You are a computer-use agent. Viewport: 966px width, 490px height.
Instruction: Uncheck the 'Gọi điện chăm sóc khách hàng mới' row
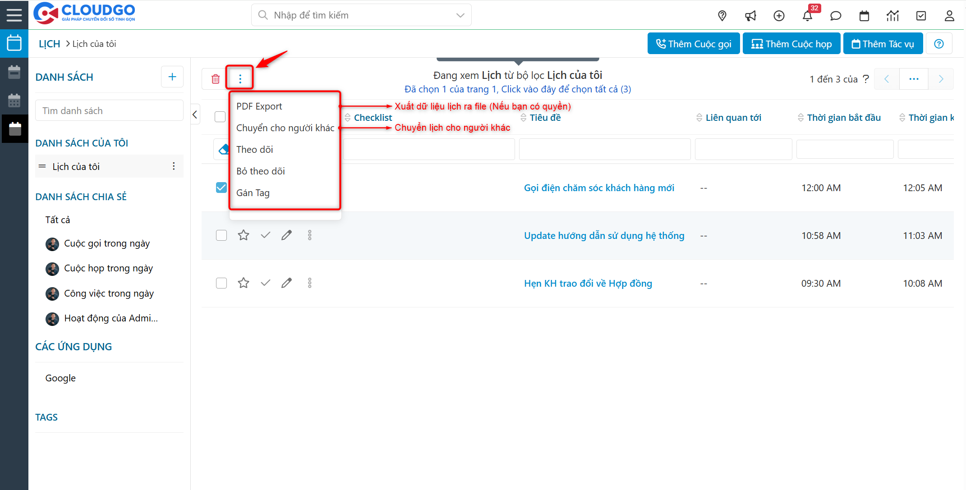click(x=221, y=187)
